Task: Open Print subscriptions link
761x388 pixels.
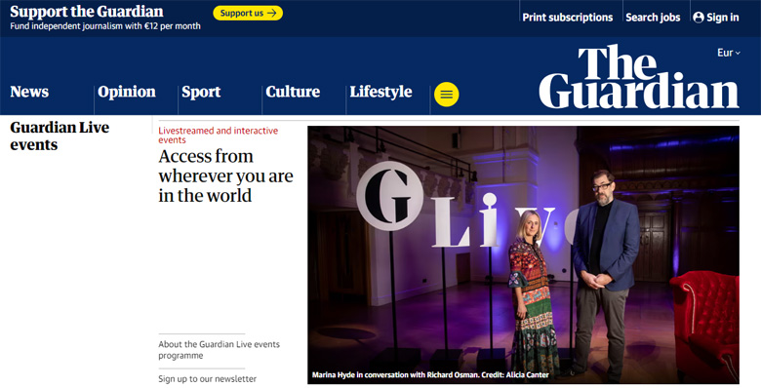Action: (x=568, y=18)
